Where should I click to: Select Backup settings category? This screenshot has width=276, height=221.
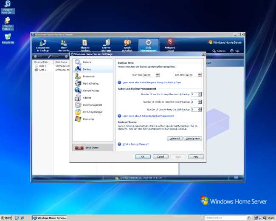(x=93, y=69)
